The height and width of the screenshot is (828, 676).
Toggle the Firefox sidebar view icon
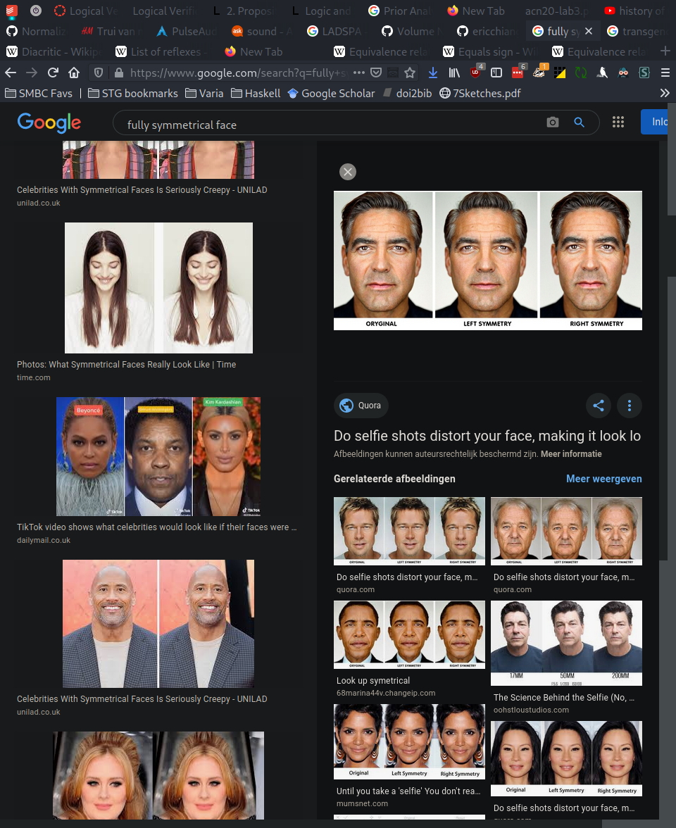click(496, 73)
